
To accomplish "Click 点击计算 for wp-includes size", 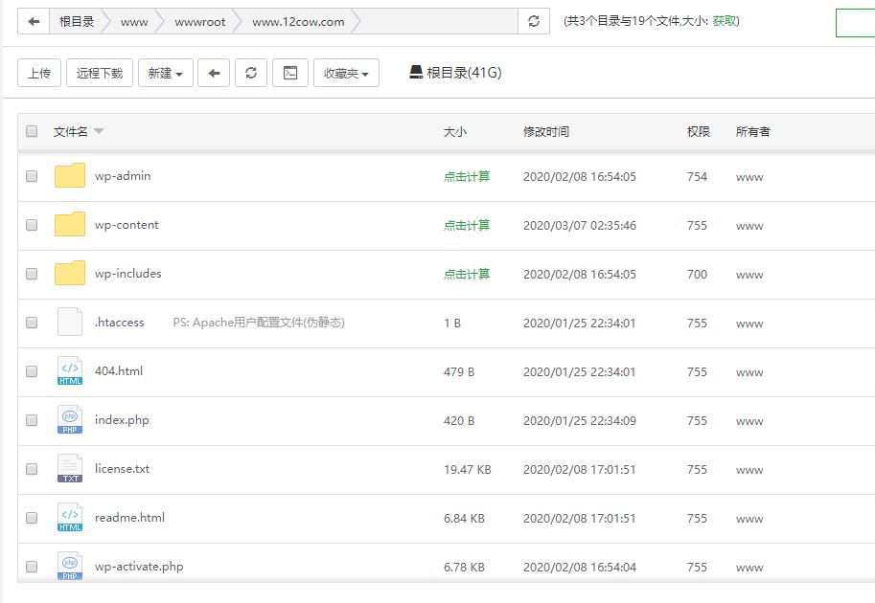I will tap(467, 274).
